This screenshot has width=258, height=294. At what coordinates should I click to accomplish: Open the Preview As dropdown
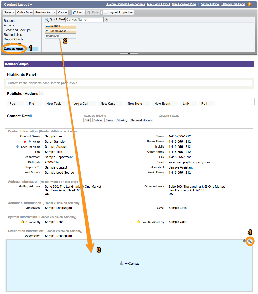[x=54, y=12]
